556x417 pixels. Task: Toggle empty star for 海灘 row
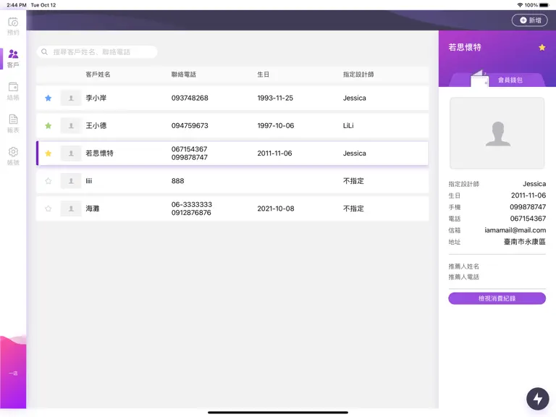49,208
